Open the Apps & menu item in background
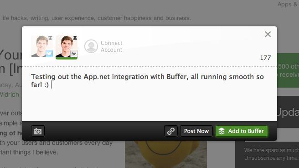 pos(287,5)
